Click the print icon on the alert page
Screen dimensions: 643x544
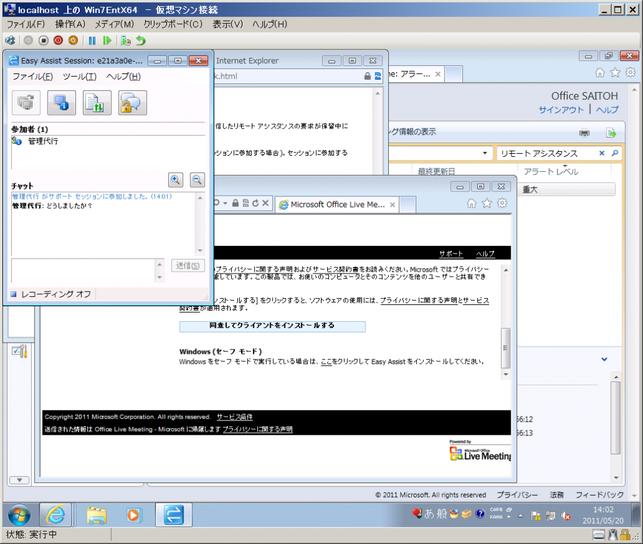coord(584,132)
